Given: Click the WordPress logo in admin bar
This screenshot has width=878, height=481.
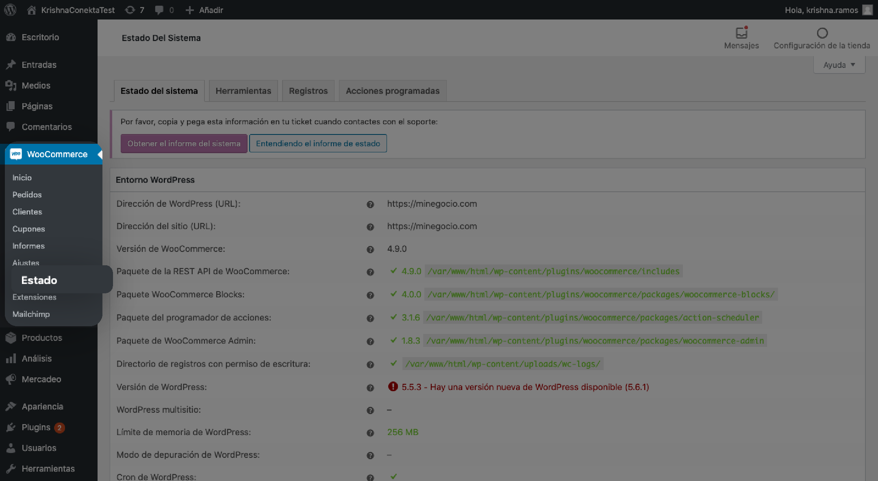Looking at the screenshot, I should pos(10,10).
